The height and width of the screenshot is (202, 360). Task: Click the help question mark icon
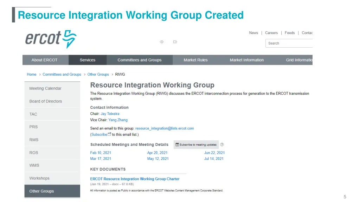[222, 144]
